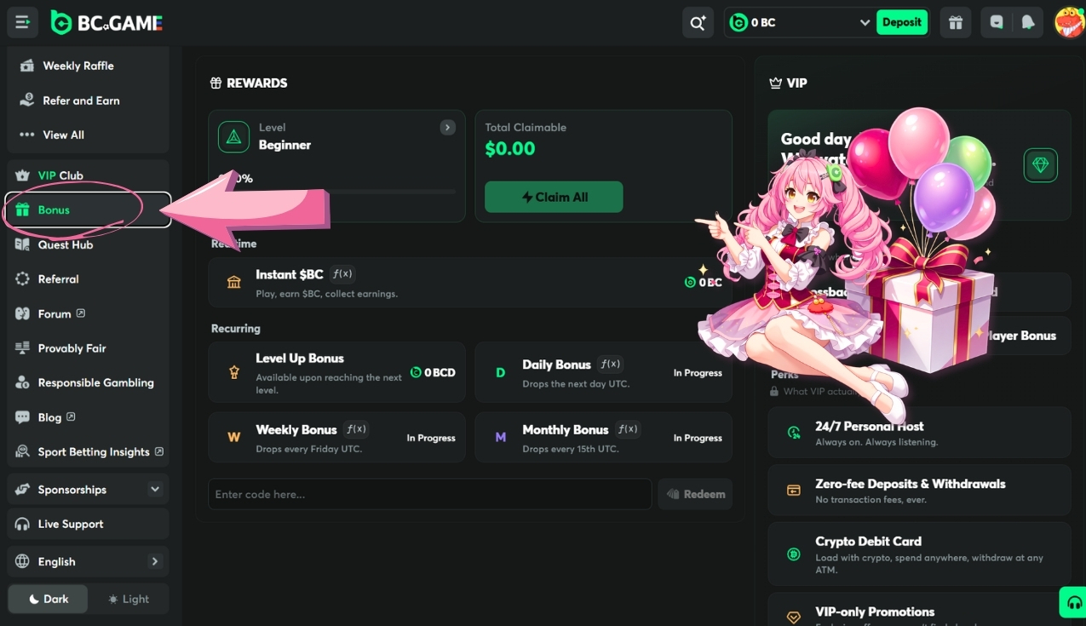Viewport: 1086px width, 626px height.
Task: Click the BC coin icon in balance
Action: click(738, 23)
